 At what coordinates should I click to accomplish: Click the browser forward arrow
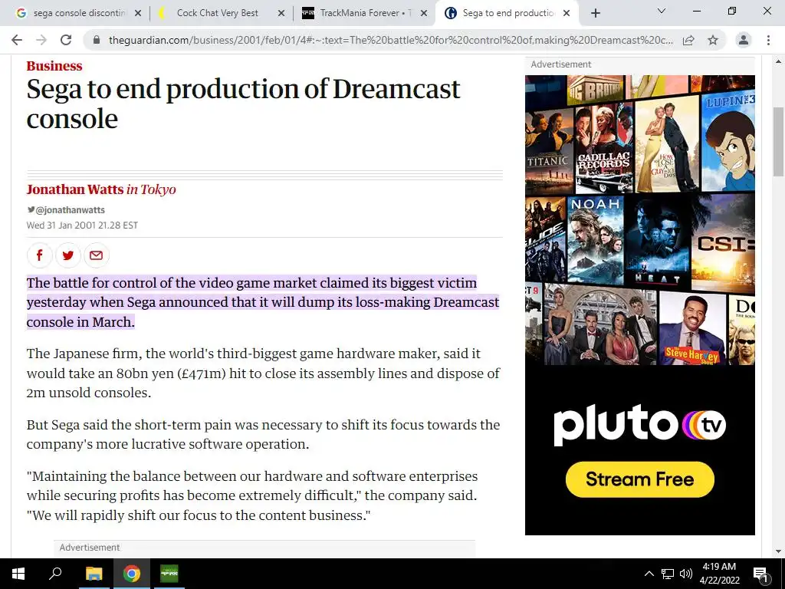[x=41, y=40]
